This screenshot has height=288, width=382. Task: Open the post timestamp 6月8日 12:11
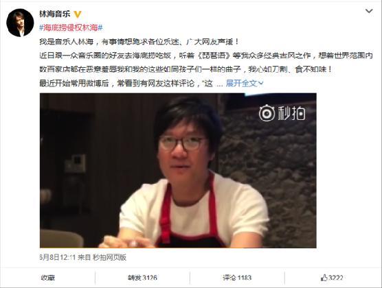click(x=58, y=257)
